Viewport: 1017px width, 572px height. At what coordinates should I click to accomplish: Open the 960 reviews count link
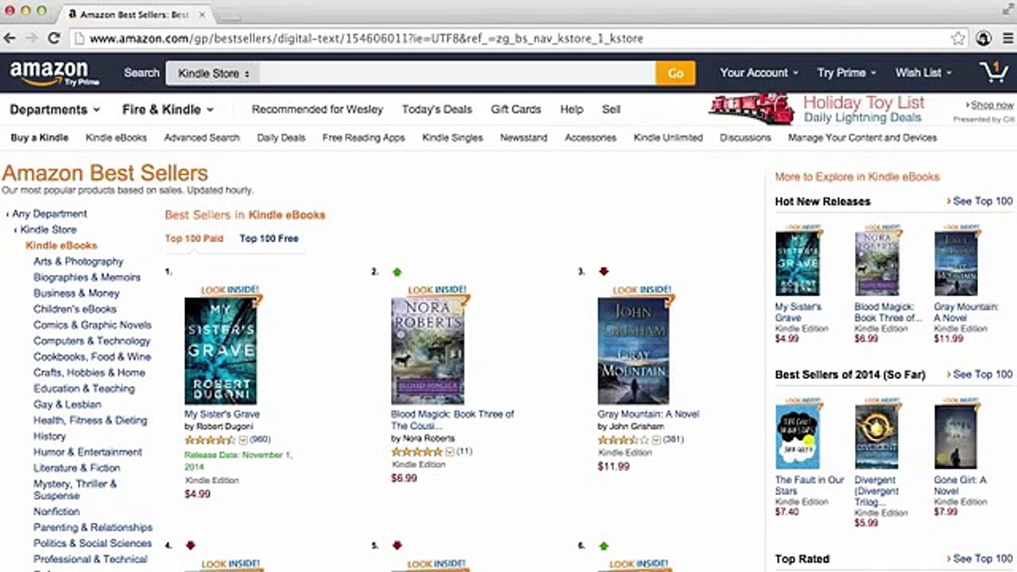[x=260, y=439]
